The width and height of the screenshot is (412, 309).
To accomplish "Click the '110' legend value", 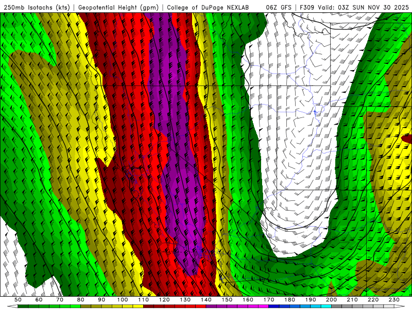I will (143, 300).
